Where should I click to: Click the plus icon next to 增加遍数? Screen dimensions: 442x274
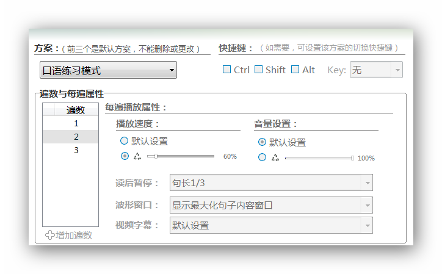click(50, 235)
